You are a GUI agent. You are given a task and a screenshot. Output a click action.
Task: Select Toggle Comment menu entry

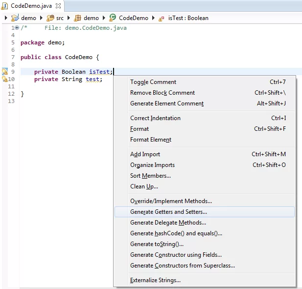pos(204,82)
